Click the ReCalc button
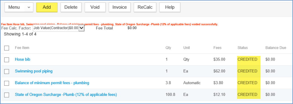The width and height of the screenshot is (293, 104). point(145,7)
